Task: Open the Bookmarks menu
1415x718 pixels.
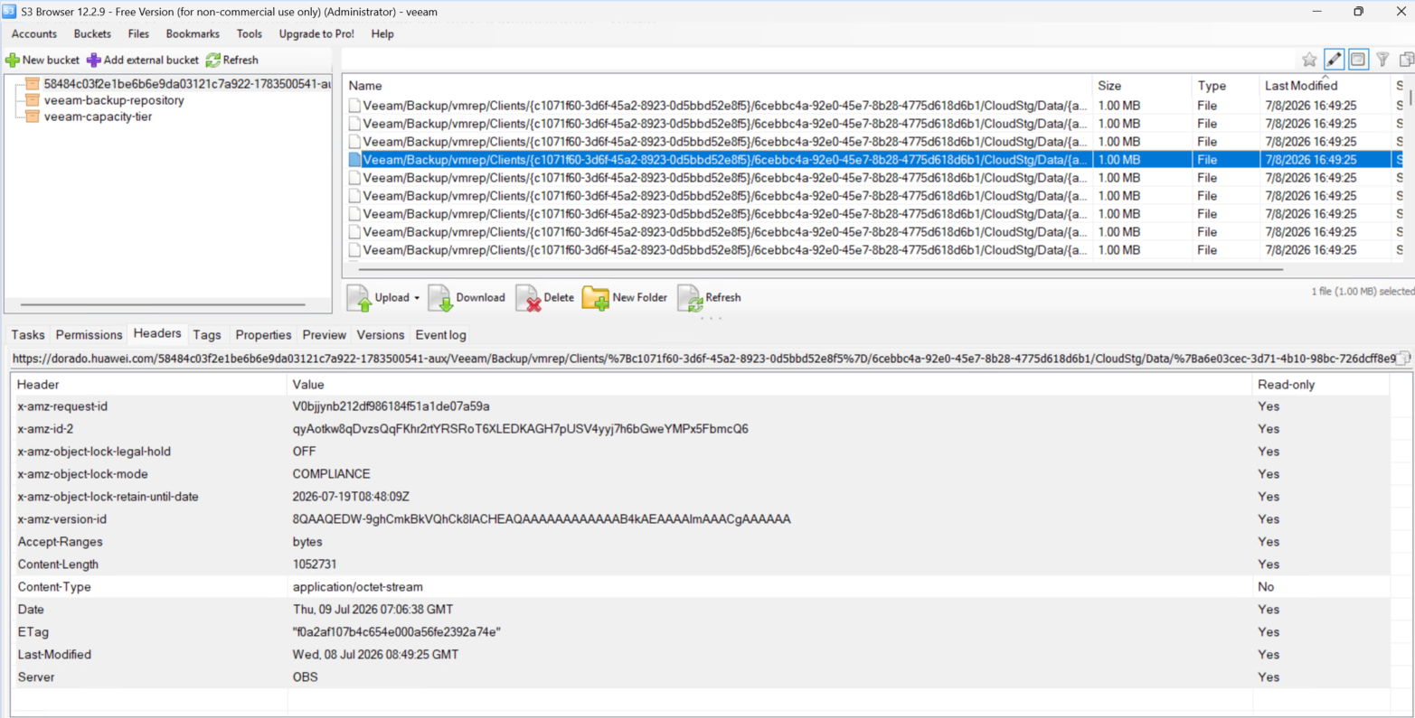Action: pos(193,33)
